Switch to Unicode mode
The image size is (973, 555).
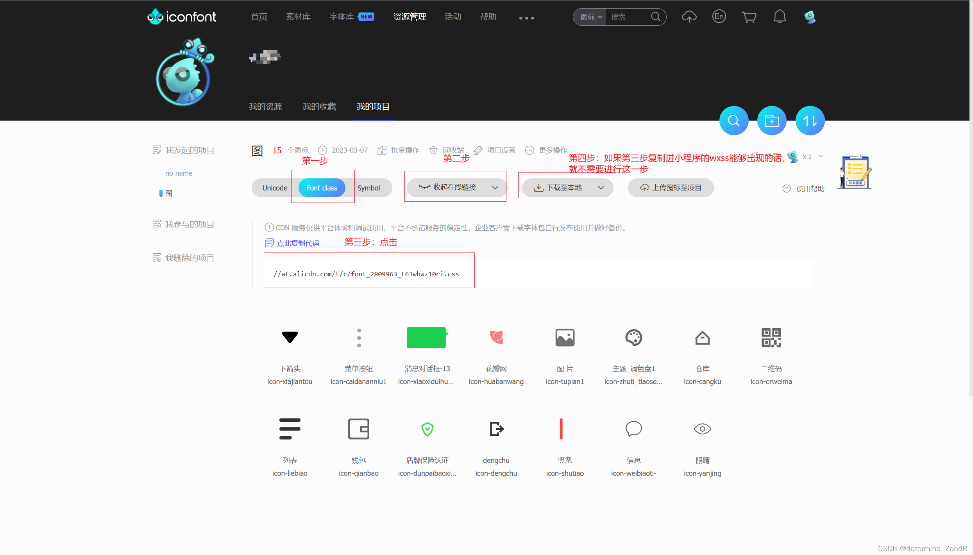coord(275,188)
